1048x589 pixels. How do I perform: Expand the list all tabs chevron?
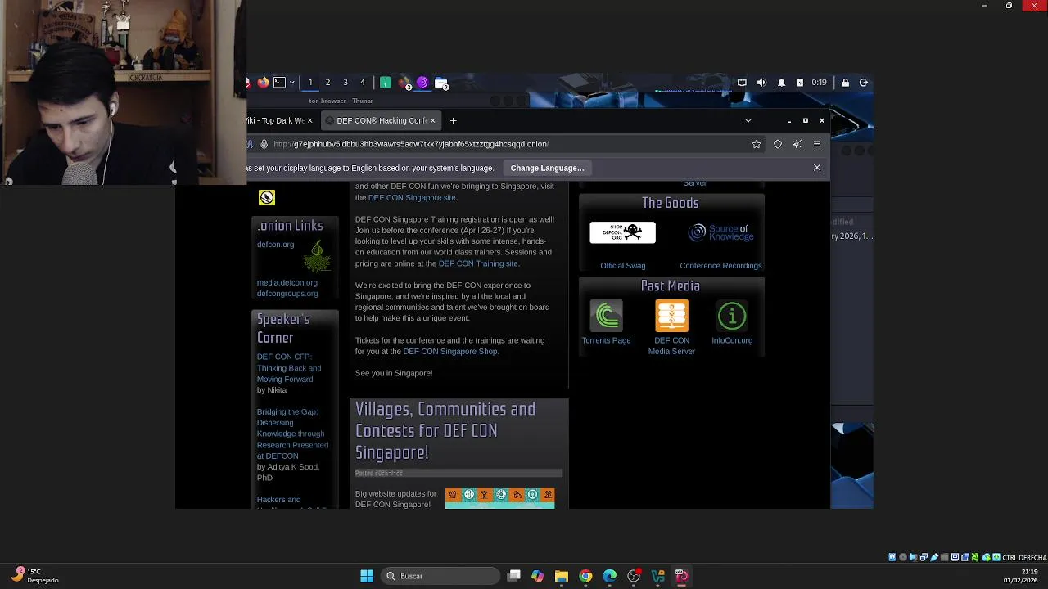tap(748, 120)
